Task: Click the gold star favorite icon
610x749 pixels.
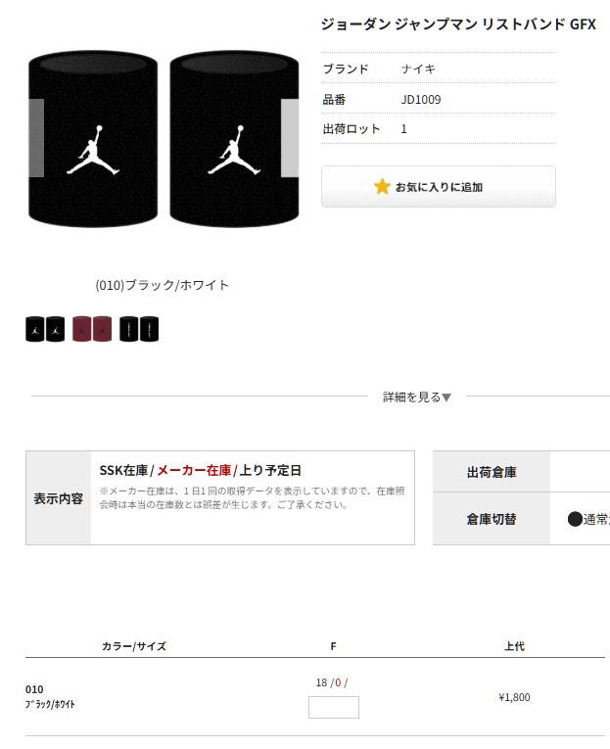Action: [382, 187]
